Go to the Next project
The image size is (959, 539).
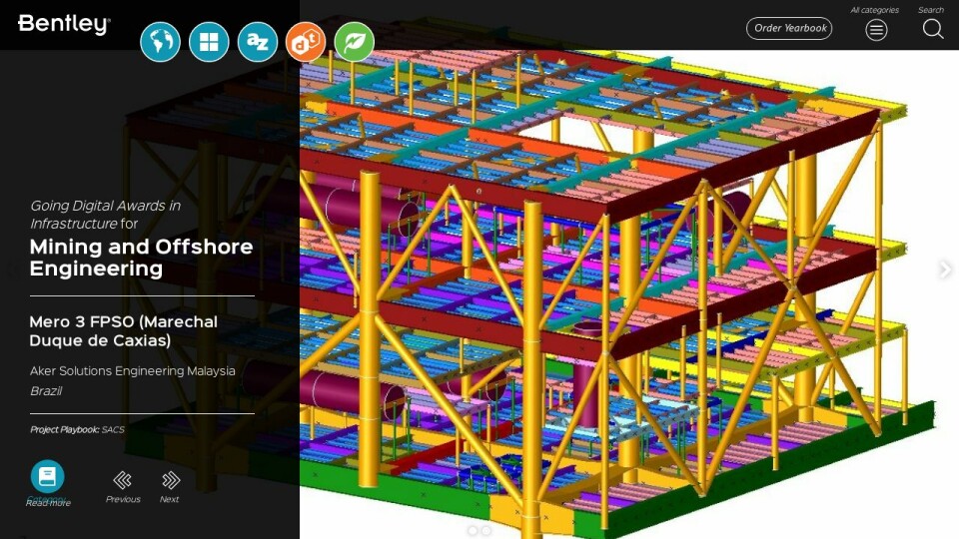click(x=171, y=480)
